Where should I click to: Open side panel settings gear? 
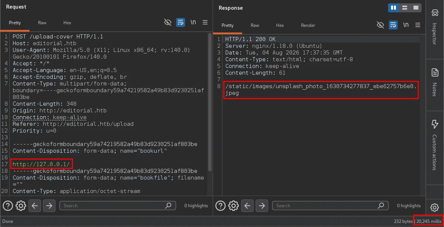(434, 208)
